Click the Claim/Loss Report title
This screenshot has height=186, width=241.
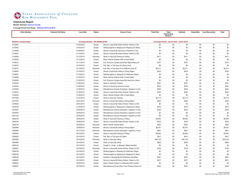(x=23, y=22)
